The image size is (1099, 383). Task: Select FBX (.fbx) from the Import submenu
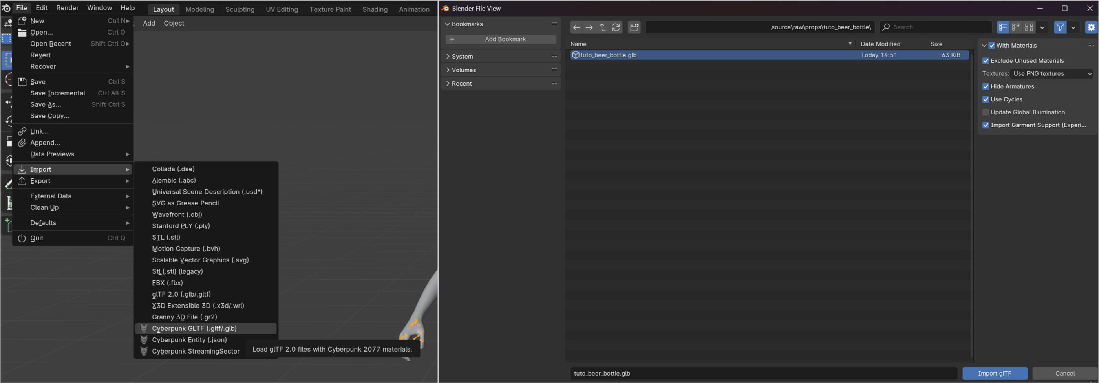167,283
